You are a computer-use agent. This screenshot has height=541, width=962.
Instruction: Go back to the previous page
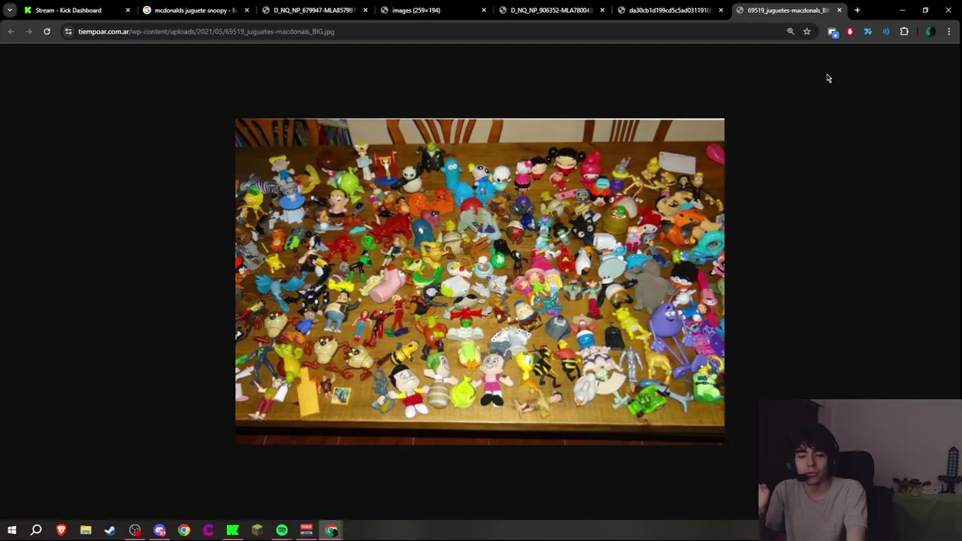[x=11, y=32]
